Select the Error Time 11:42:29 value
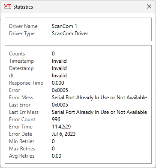This screenshot has height=168, width=156. 61,127
